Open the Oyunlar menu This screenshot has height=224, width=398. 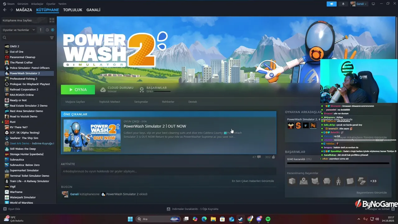tap(51, 4)
